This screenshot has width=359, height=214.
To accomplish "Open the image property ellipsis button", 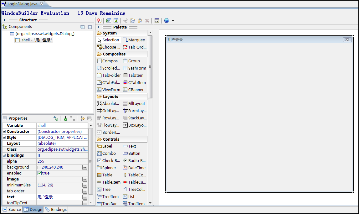I will [85, 179].
